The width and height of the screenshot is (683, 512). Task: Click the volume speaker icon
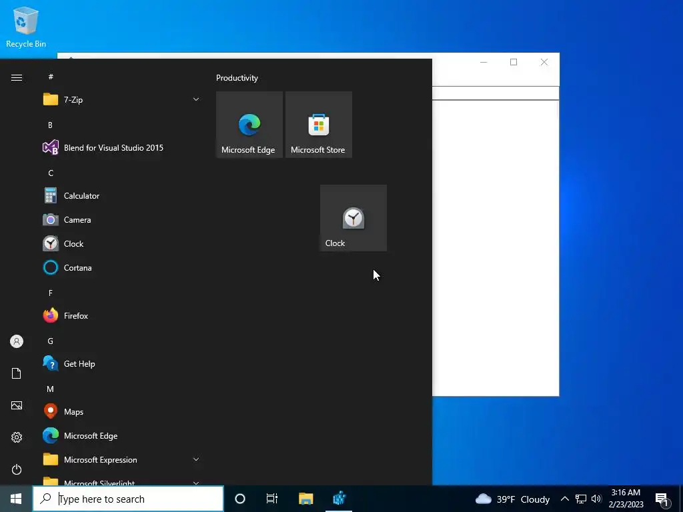point(596,499)
